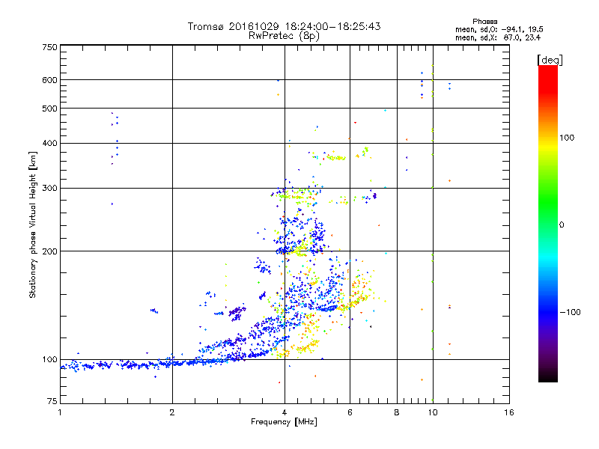Image resolution: width=599 pixels, height=449 pixels.
Task: Click the x-axis '4' tick label
Action: [x=285, y=412]
